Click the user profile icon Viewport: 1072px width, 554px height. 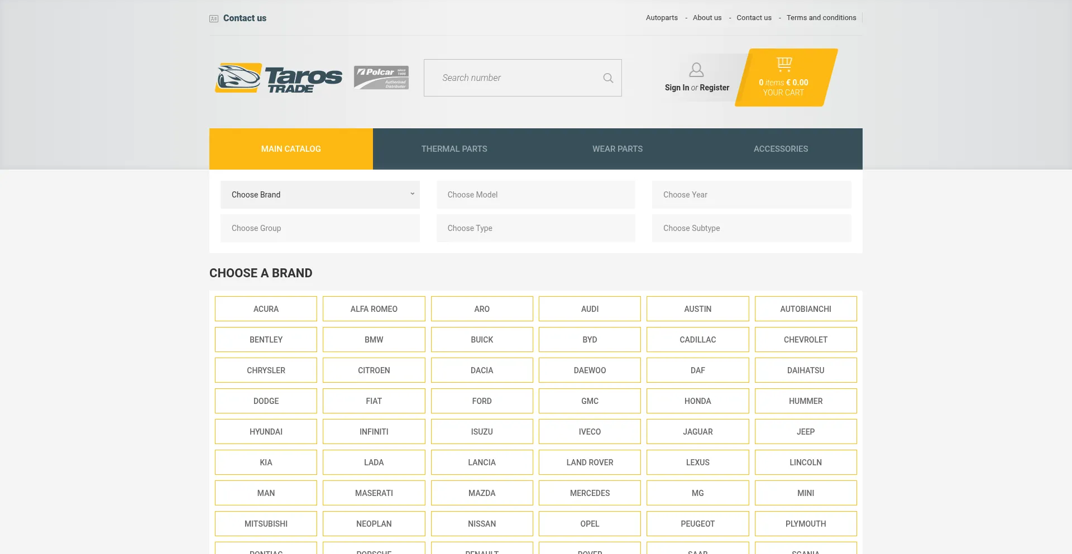point(696,70)
